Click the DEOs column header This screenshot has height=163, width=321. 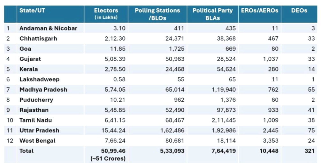(299, 11)
